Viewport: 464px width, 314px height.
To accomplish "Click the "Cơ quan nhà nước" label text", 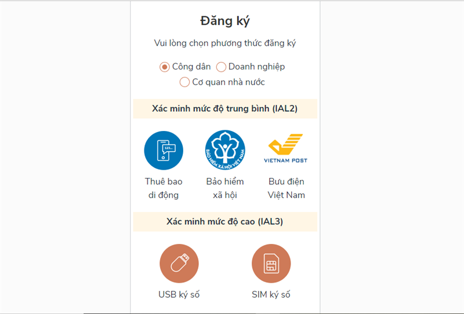I will pyautogui.click(x=229, y=82).
